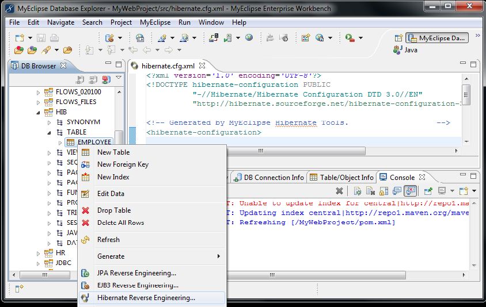The image size is (486, 307).
Task: Choose EJB3 Reverse Engineering entry
Action: [152, 285]
